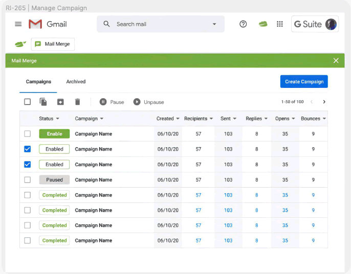The image size is (351, 274).
Task: Open the Google apps grid
Action: coord(280,24)
